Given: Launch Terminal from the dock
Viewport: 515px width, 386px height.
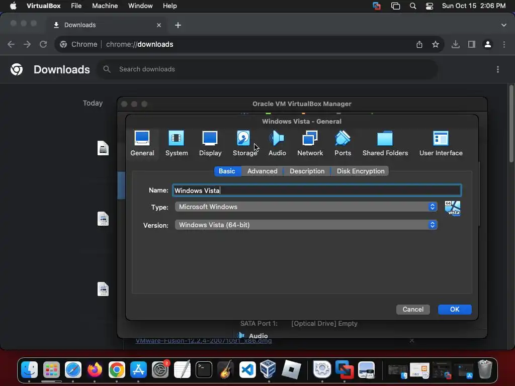Looking at the screenshot, I should tap(204, 369).
